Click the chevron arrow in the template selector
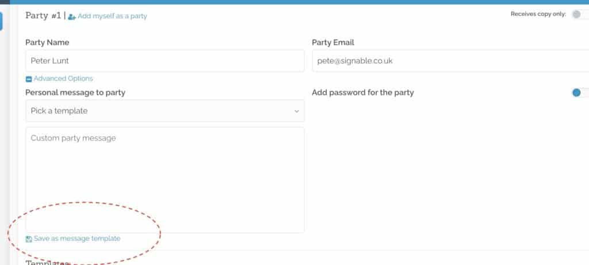This screenshot has height=265, width=589. point(297,111)
